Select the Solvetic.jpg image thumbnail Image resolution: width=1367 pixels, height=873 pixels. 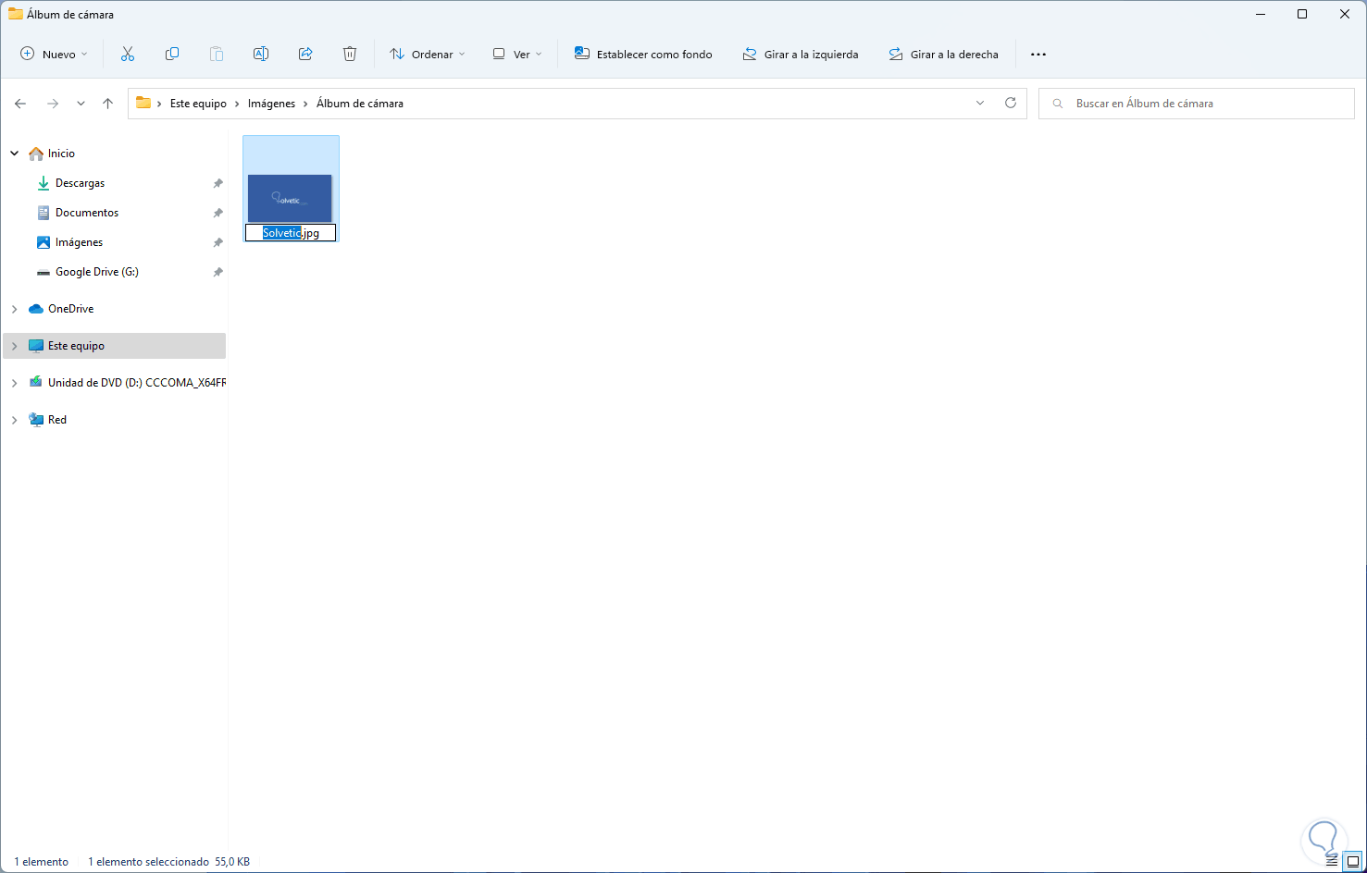pyautogui.click(x=290, y=198)
